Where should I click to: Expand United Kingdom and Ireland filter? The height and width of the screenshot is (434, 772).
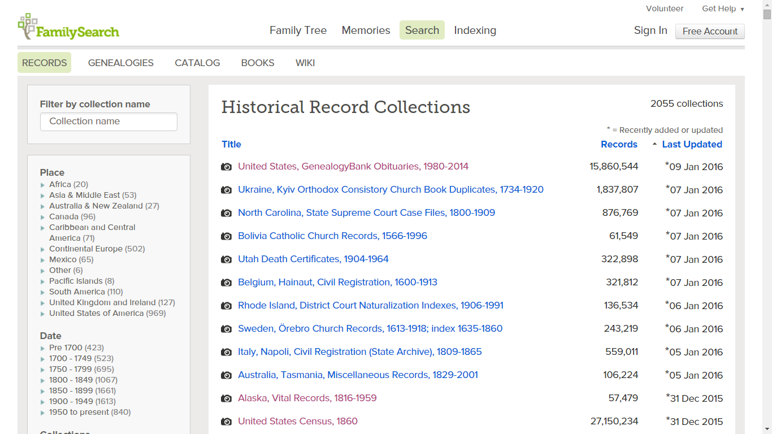tap(42, 303)
